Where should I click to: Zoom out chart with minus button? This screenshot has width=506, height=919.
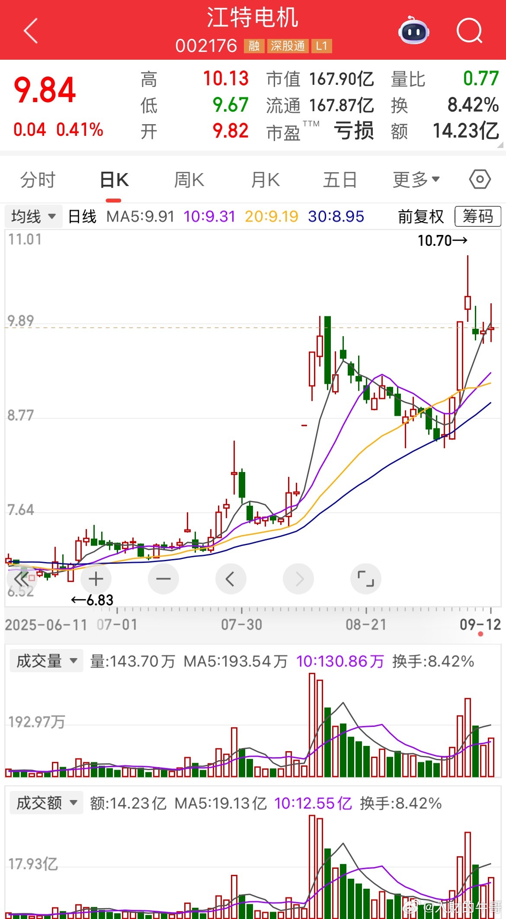tap(163, 578)
